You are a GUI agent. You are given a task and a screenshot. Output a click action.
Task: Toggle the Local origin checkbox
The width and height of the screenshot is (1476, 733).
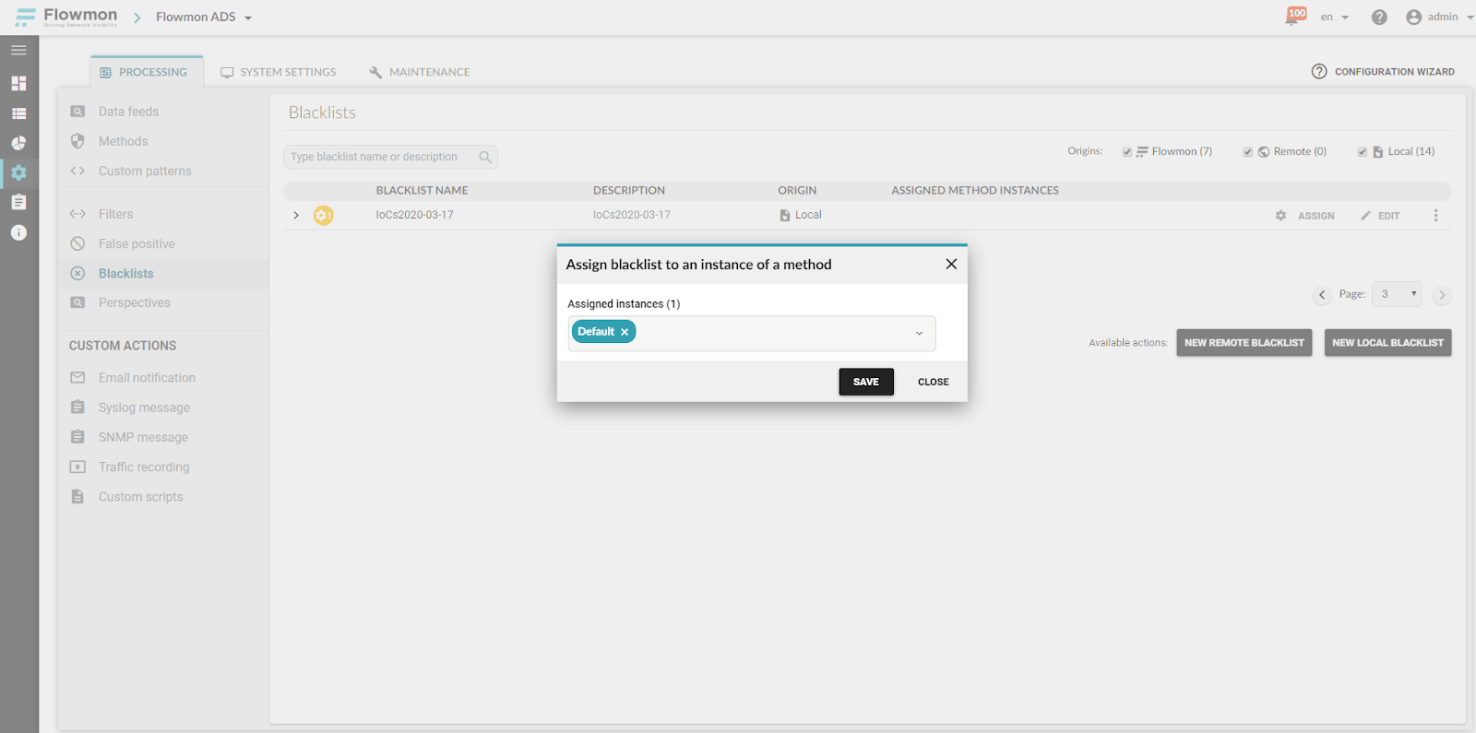[1363, 152]
